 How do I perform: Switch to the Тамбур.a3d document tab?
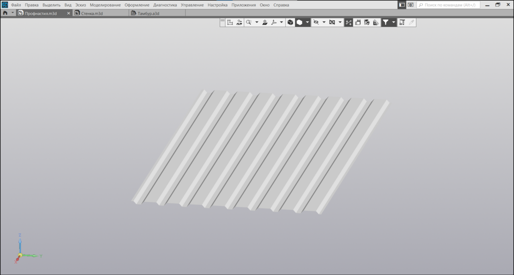157,13
